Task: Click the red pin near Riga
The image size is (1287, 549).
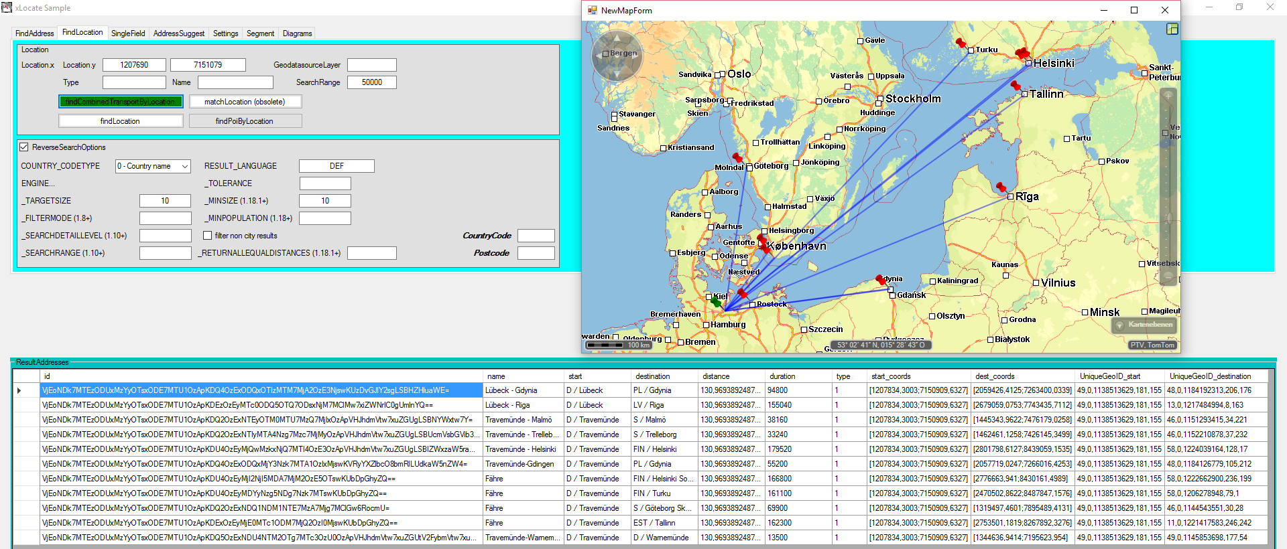Action: 1001,187
